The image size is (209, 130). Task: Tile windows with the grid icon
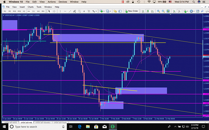(168, 11)
